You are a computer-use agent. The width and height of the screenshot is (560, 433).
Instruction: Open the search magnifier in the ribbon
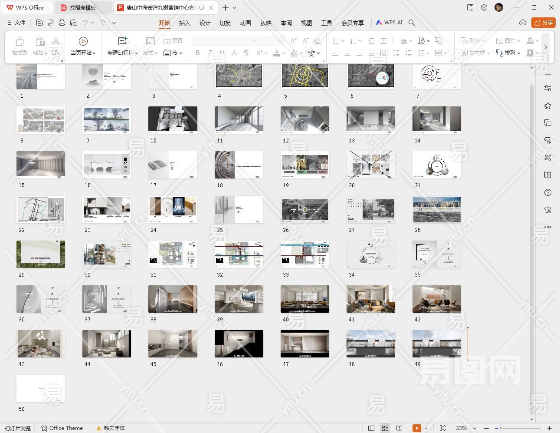pos(412,23)
